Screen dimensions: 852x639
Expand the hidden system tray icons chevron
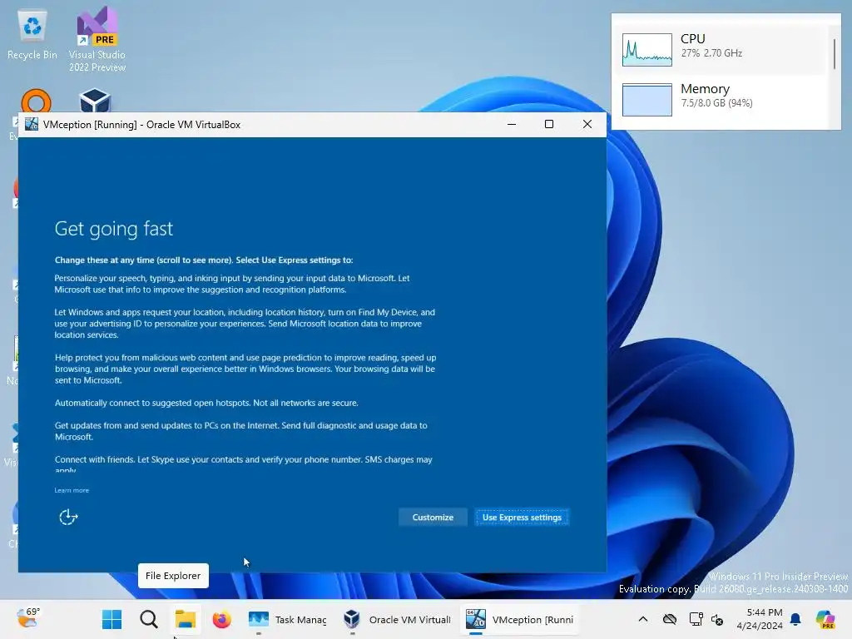(x=643, y=619)
